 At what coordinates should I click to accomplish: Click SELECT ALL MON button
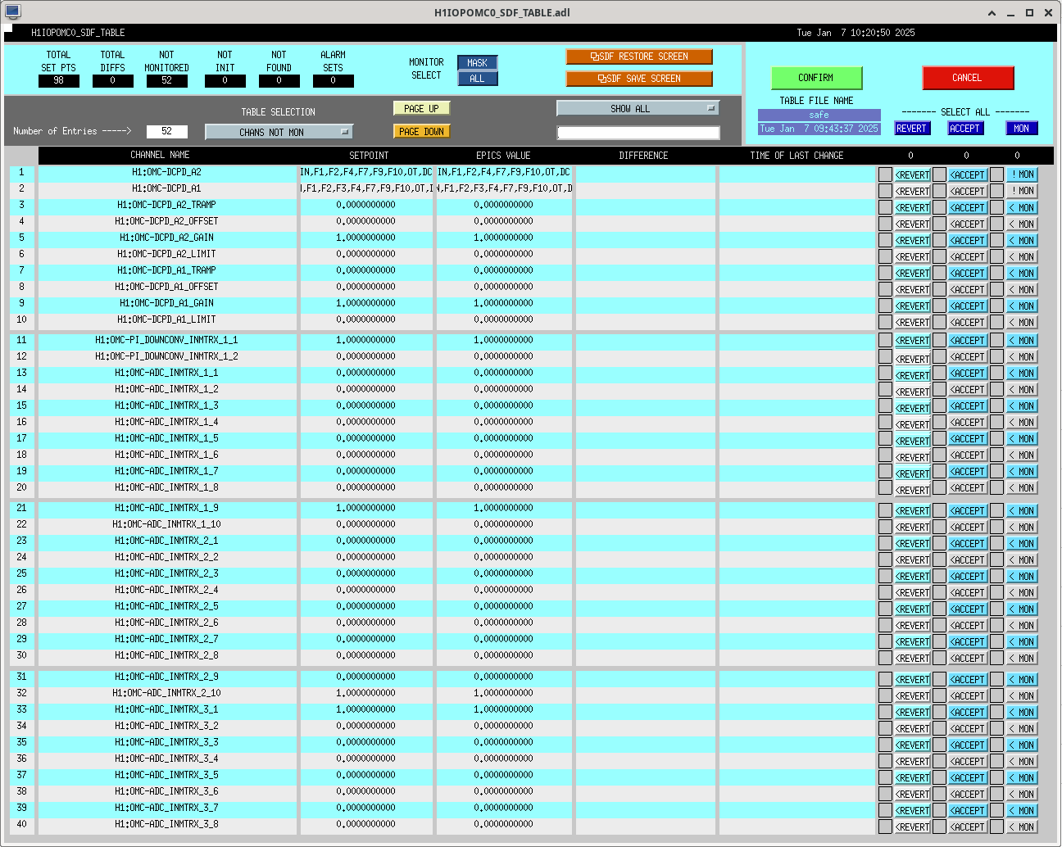click(1022, 129)
